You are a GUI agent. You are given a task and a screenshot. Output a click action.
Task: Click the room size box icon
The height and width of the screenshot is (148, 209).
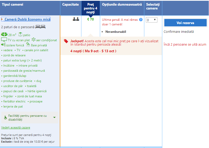tap(4, 35)
